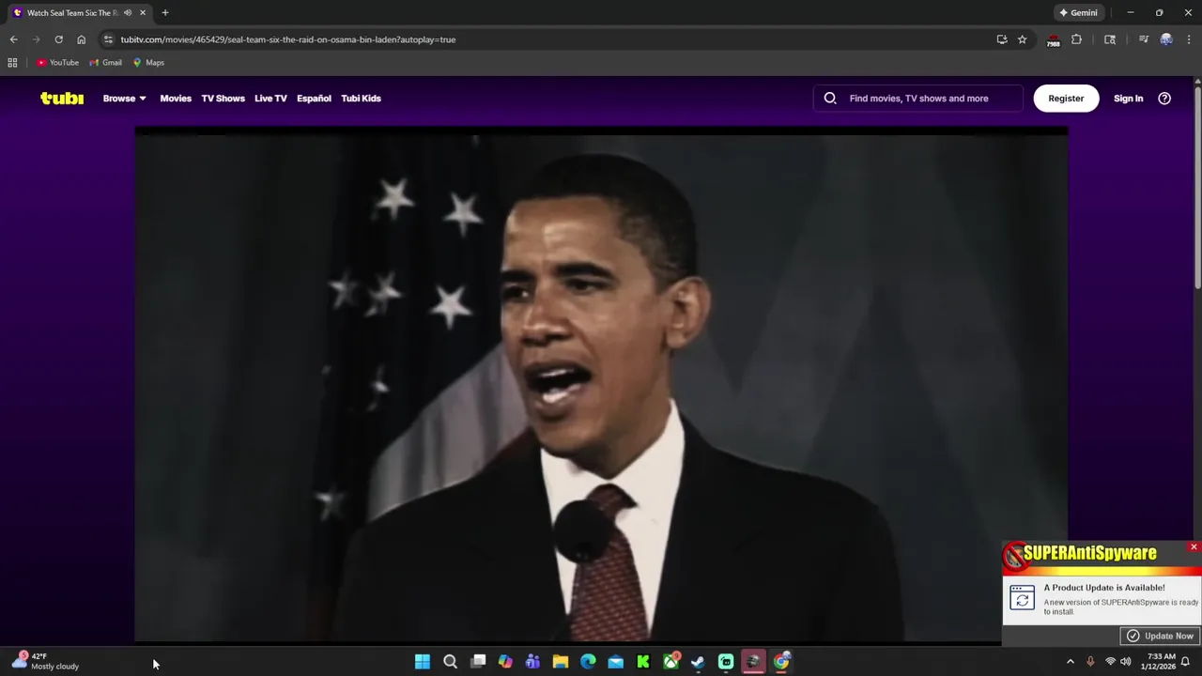Viewport: 1202px width, 676px height.
Task: Open the TV Shows section
Action: point(223,98)
